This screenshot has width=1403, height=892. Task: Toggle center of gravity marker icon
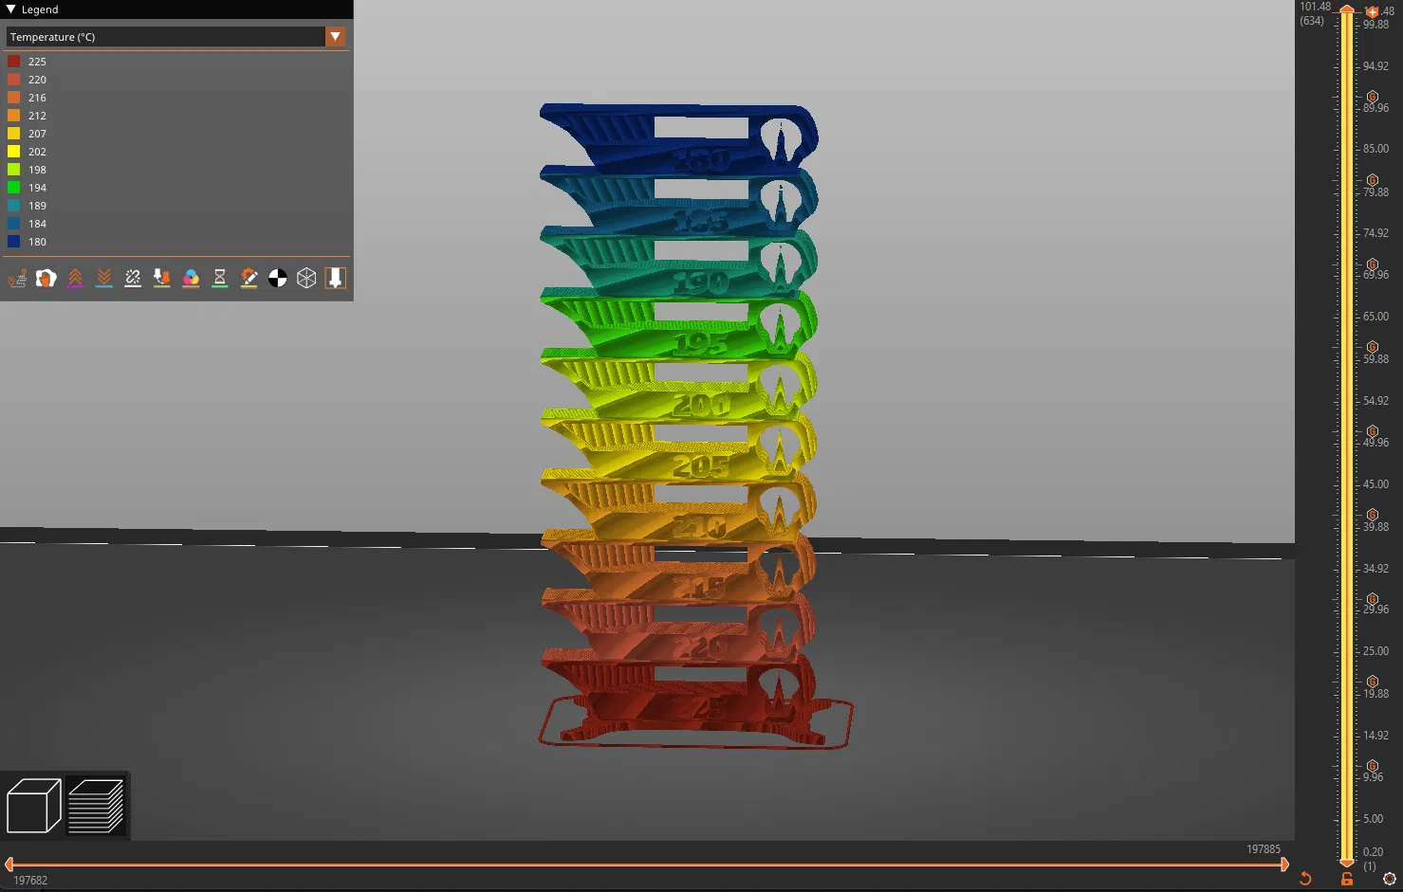[x=278, y=278]
